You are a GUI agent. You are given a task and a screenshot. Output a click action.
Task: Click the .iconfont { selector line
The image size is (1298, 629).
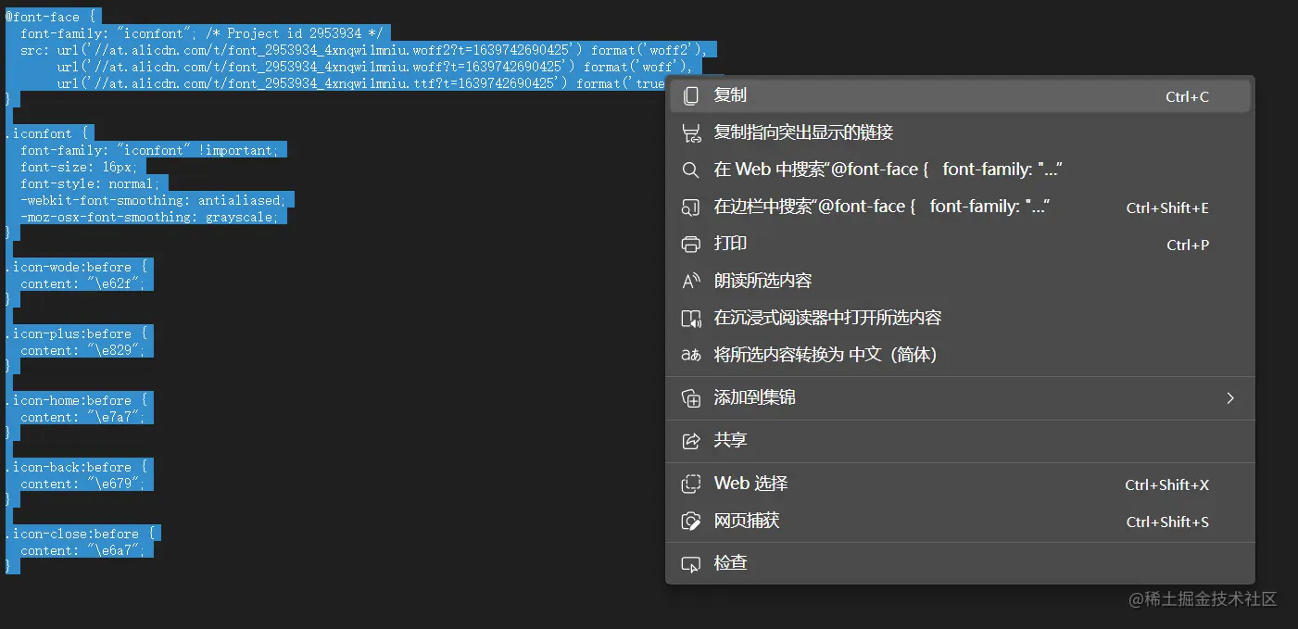[45, 133]
